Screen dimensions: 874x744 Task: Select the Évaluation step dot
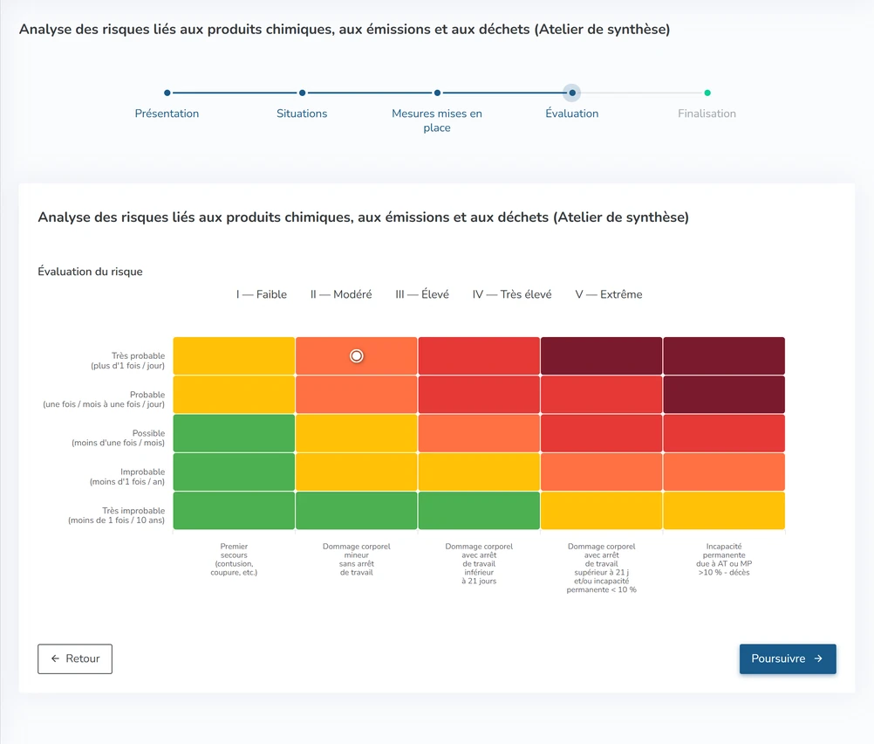[572, 93]
